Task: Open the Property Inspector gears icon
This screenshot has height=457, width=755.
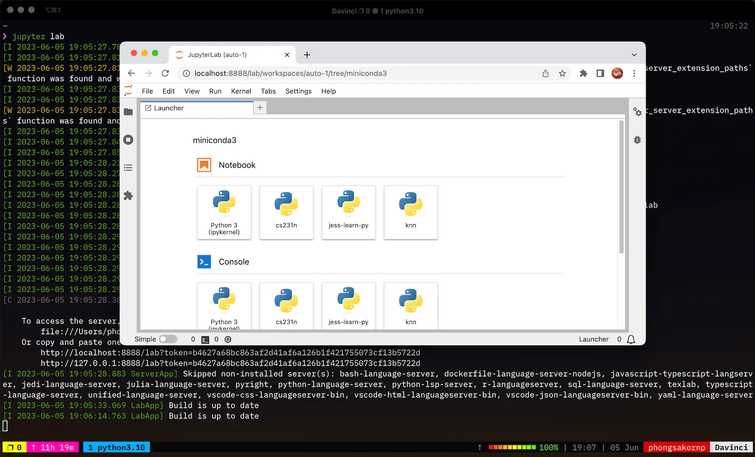Action: (637, 112)
